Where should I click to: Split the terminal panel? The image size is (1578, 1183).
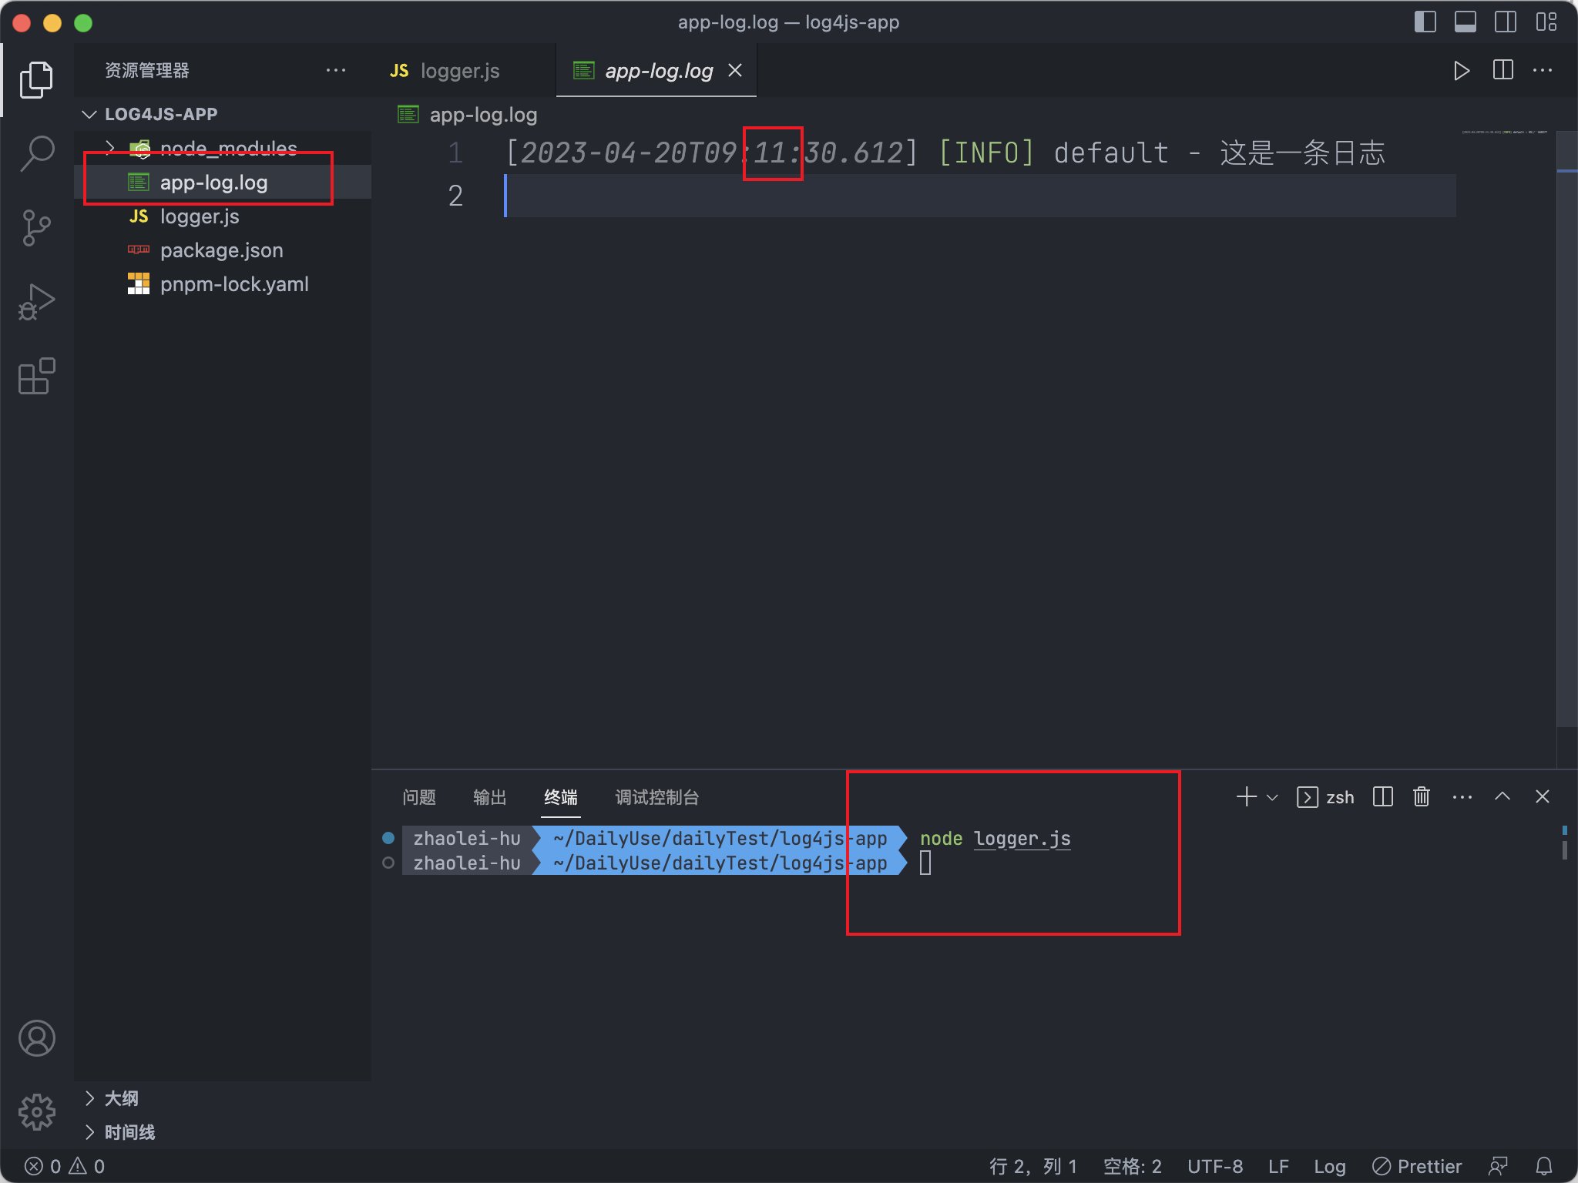(1383, 797)
